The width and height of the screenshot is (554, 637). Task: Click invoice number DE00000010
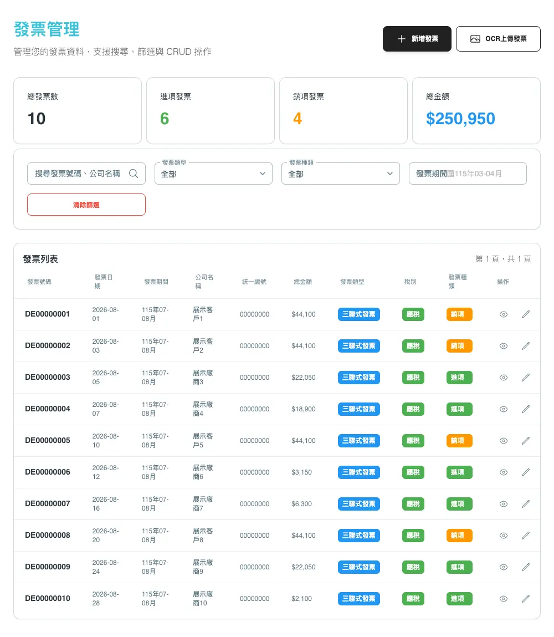point(48,598)
